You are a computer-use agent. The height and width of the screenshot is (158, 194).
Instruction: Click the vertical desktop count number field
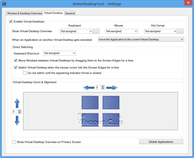coord(15,112)
